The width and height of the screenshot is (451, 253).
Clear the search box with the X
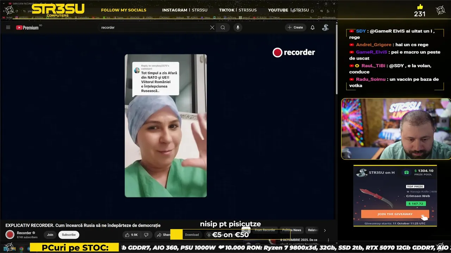[x=212, y=27]
